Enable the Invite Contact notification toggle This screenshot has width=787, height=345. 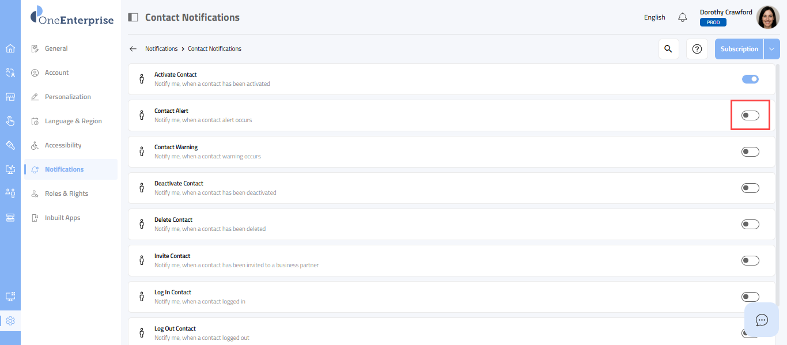point(750,260)
